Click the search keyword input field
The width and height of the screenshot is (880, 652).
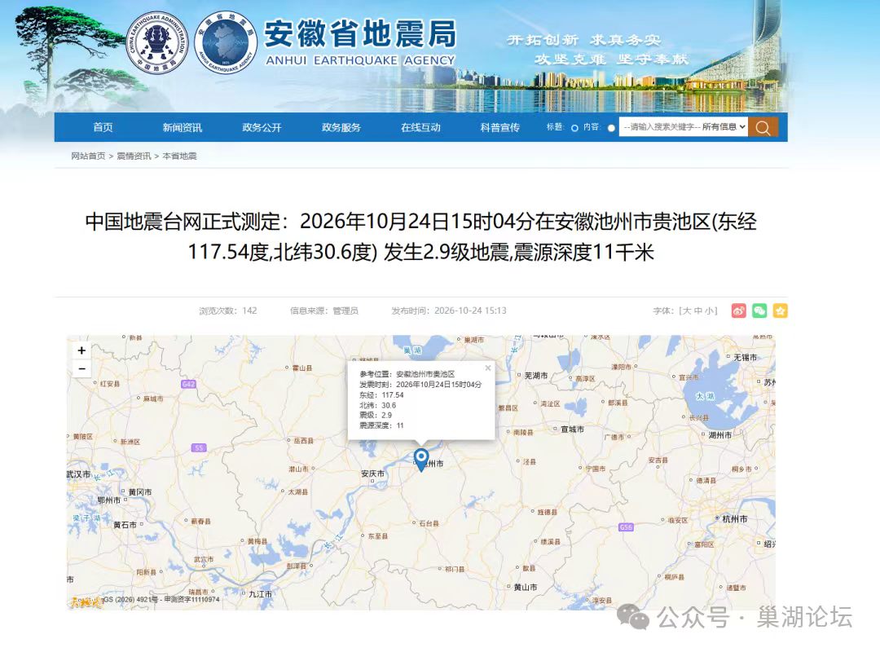tap(661, 127)
